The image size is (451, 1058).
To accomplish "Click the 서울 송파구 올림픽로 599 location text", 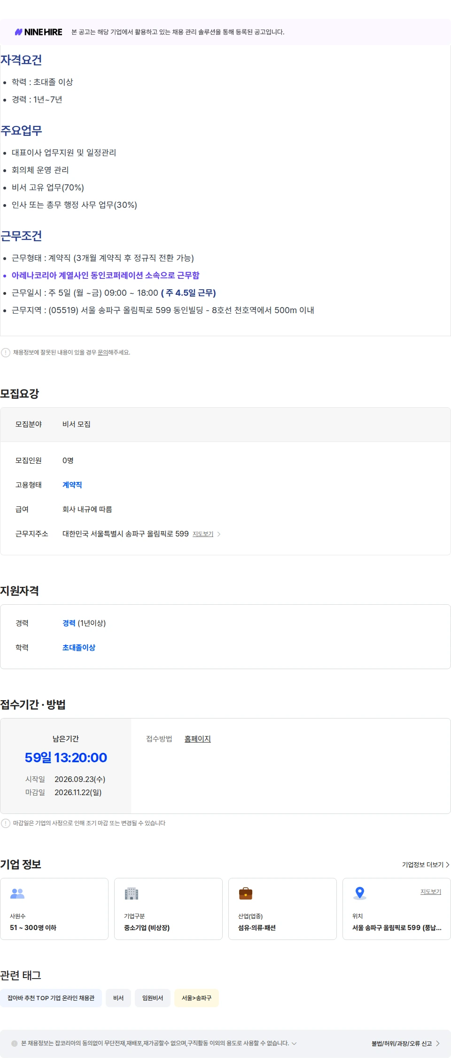I will point(397,928).
